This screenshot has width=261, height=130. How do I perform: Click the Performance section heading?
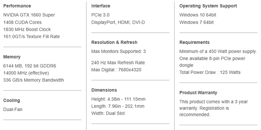click(x=17, y=6)
